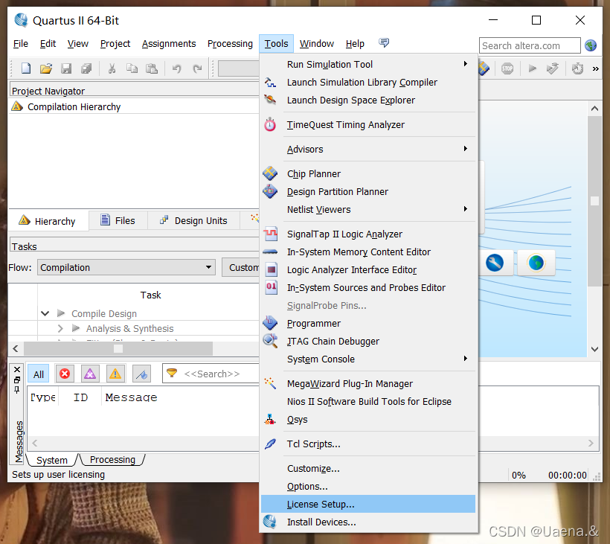
Task: Click the globe icon on the home page
Action: coord(536,263)
